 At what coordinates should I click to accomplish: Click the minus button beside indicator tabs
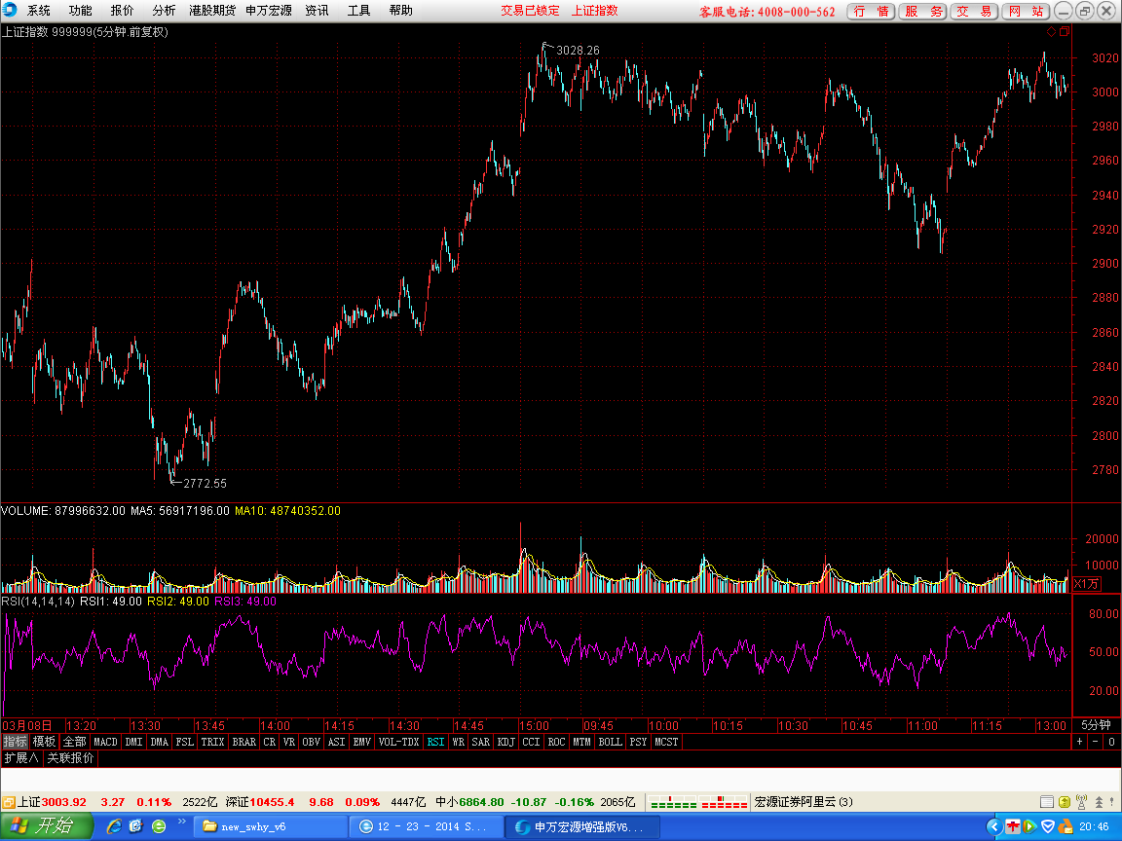1096,743
